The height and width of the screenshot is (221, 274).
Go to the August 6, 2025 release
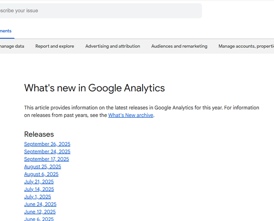pyautogui.click(x=41, y=174)
